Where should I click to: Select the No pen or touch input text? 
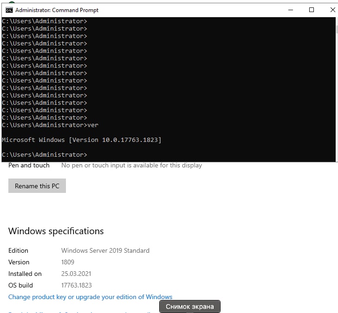click(x=131, y=166)
